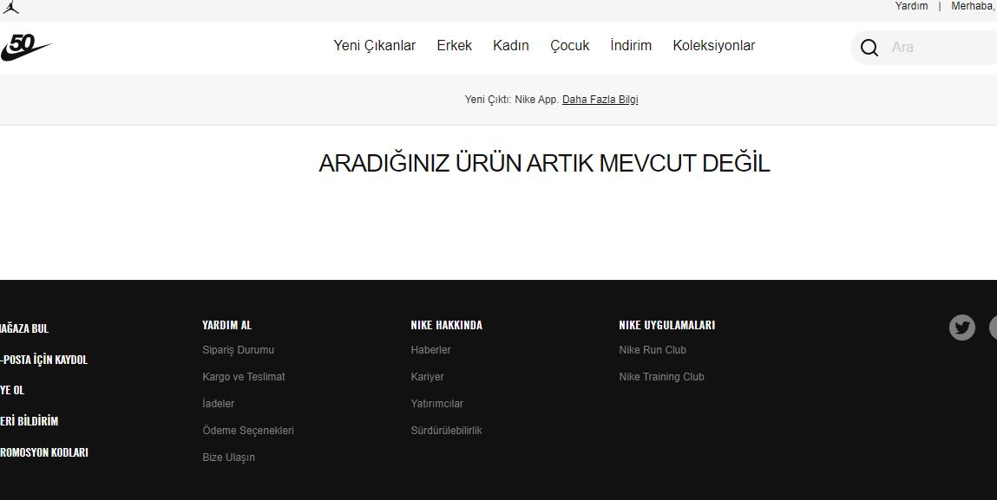Click the Merhaba account link
This screenshot has width=997, height=500.
[974, 6]
